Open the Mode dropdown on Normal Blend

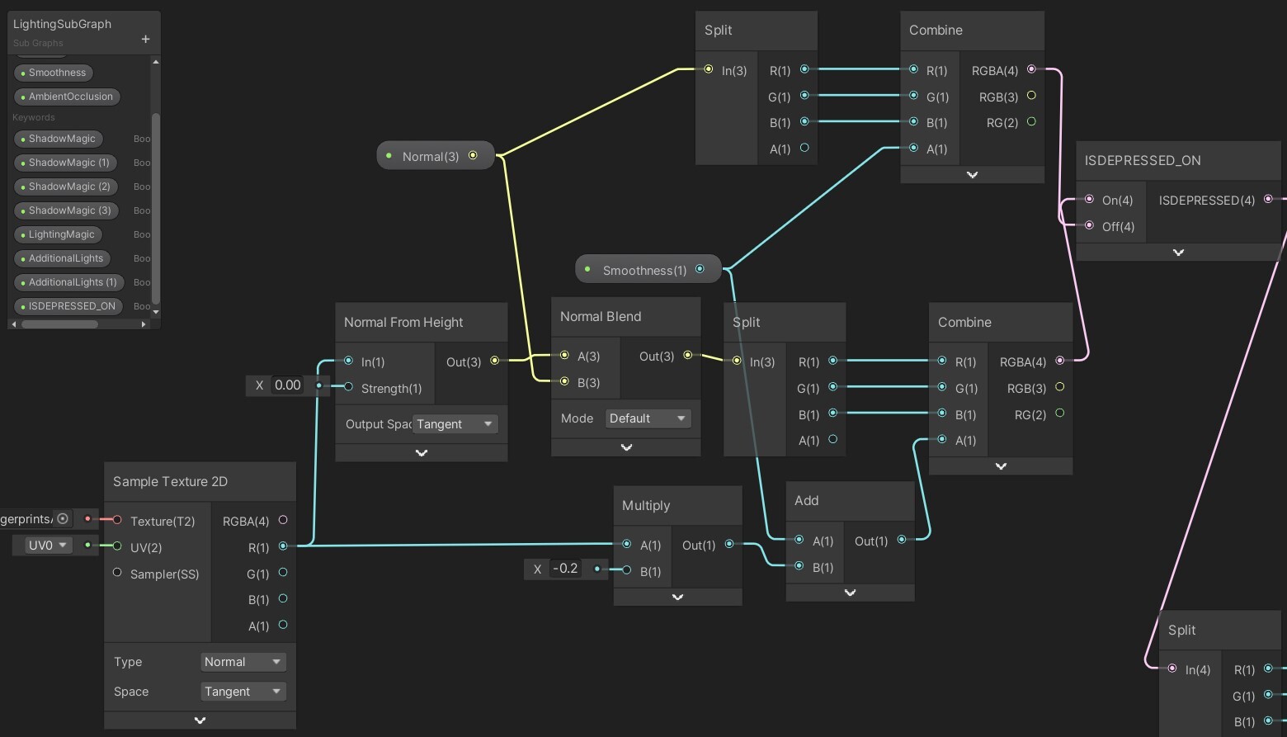[648, 418]
